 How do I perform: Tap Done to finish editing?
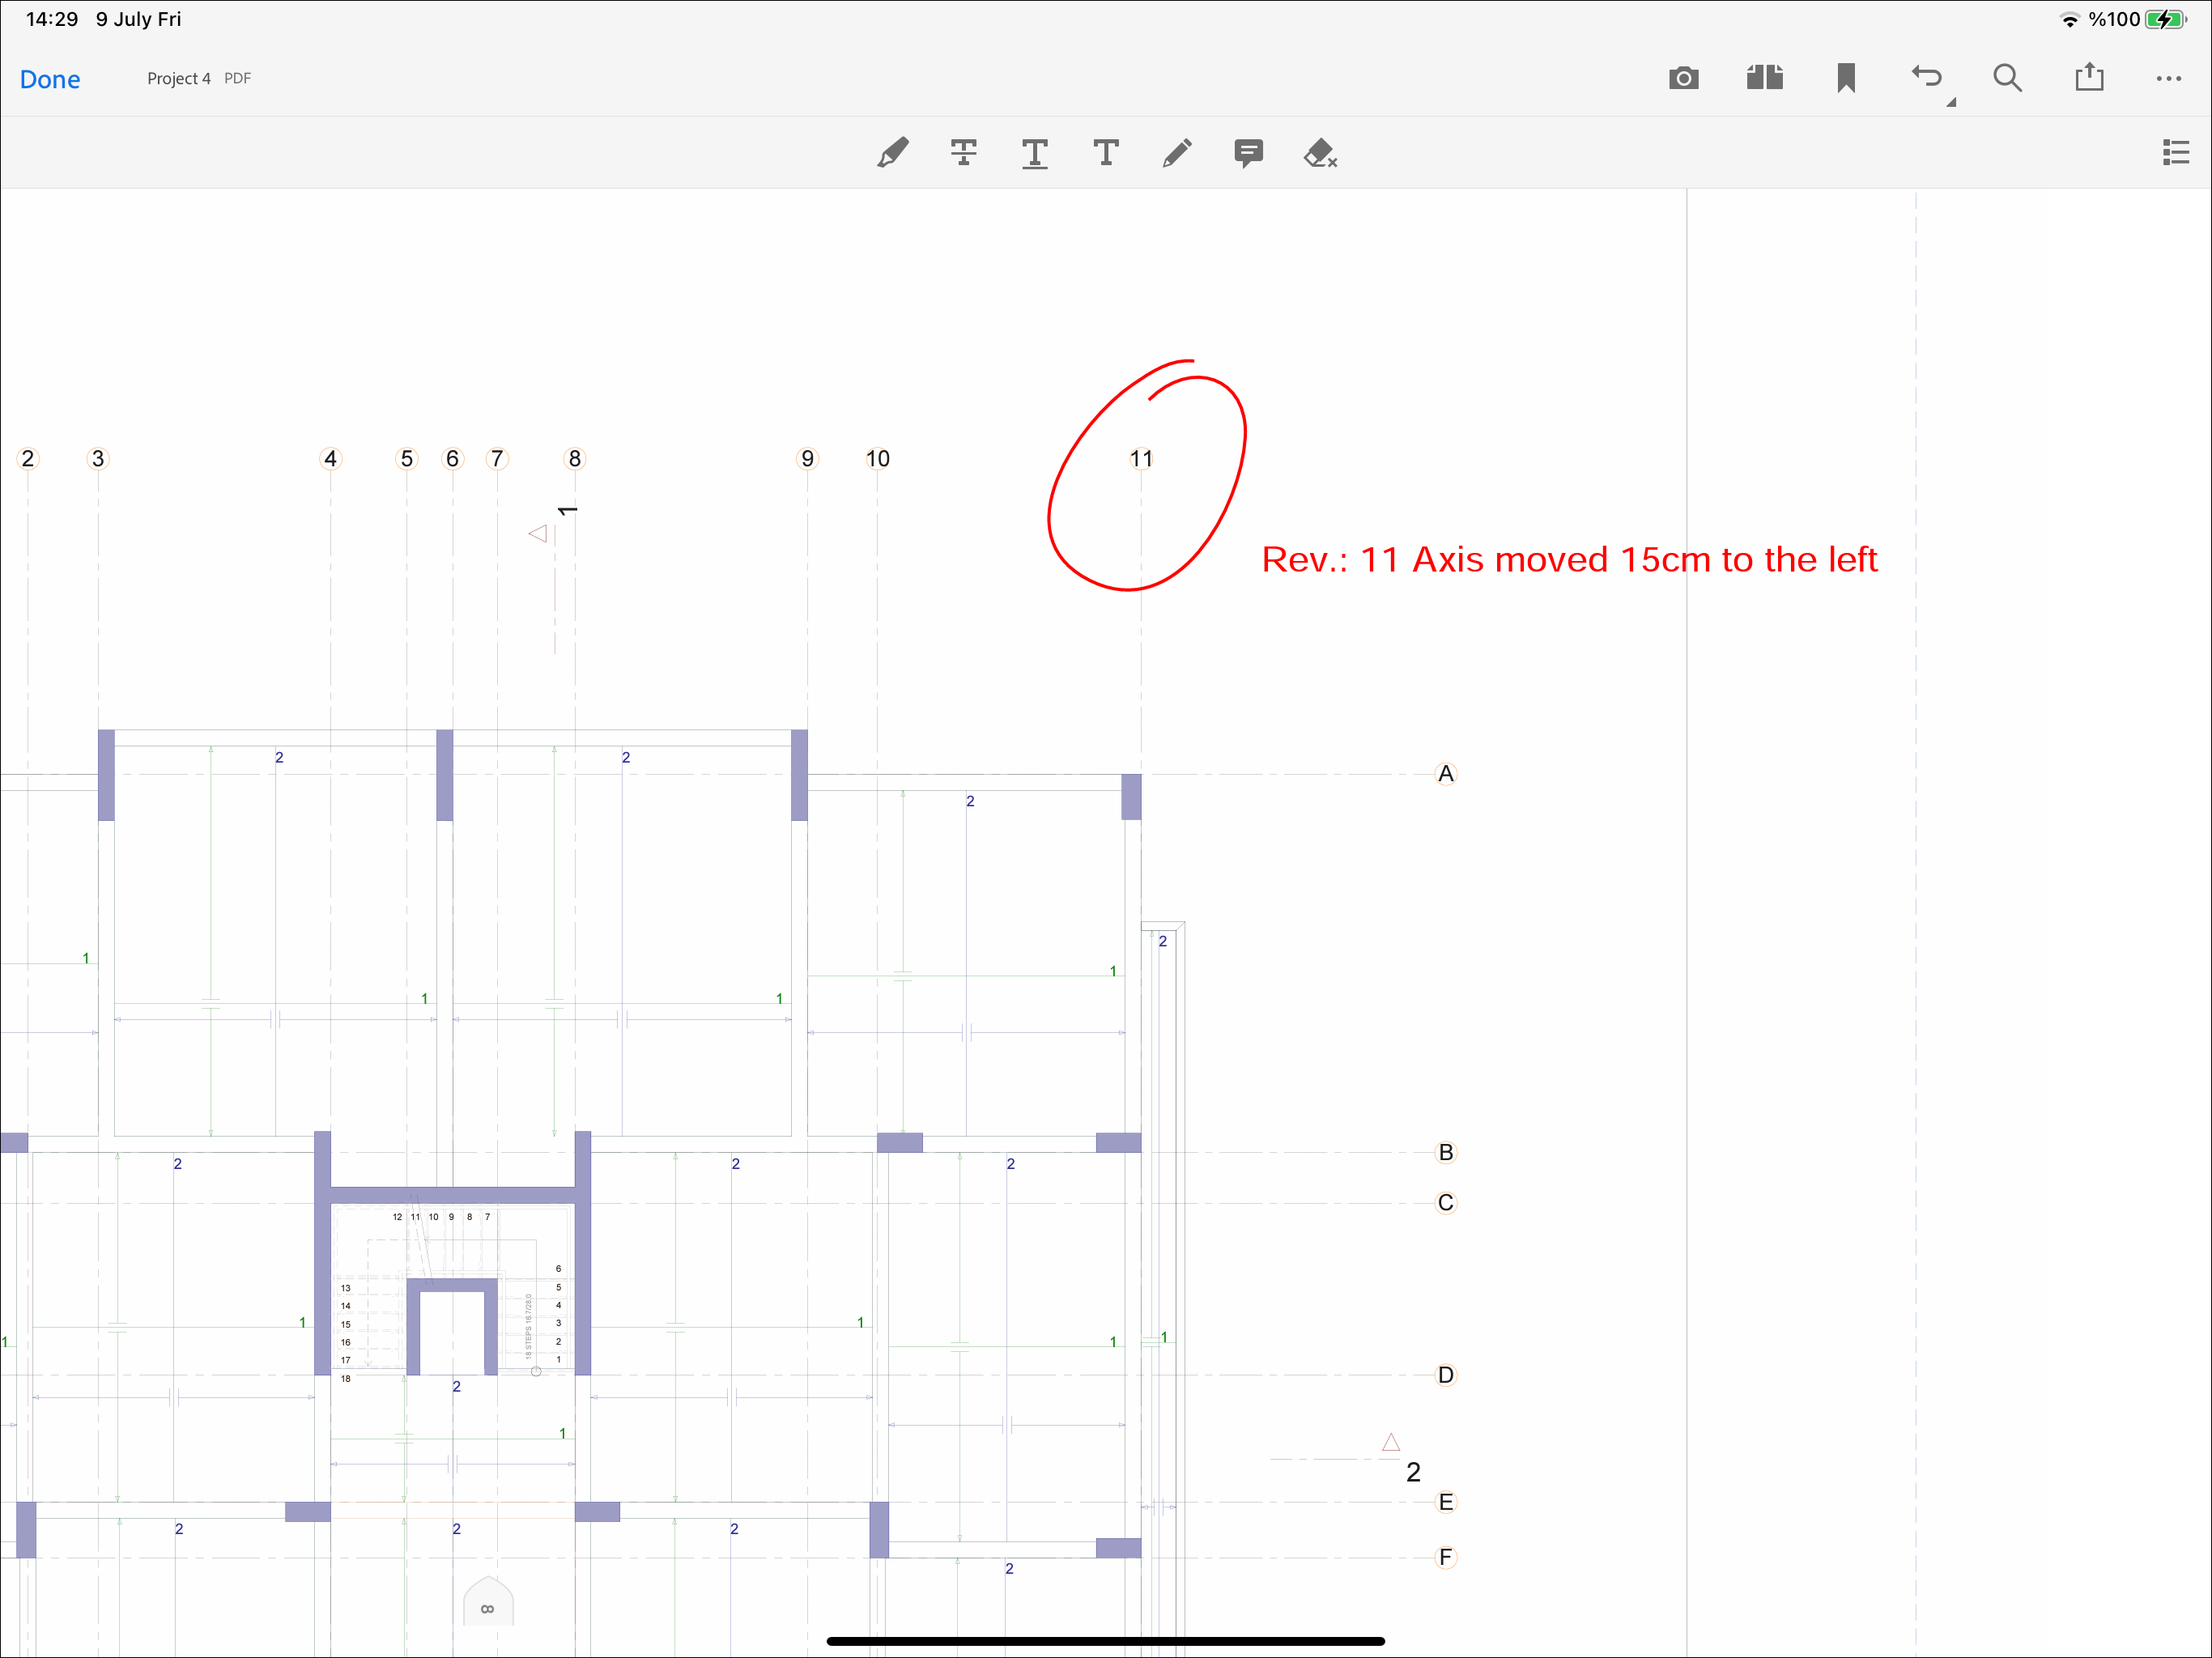(50, 79)
